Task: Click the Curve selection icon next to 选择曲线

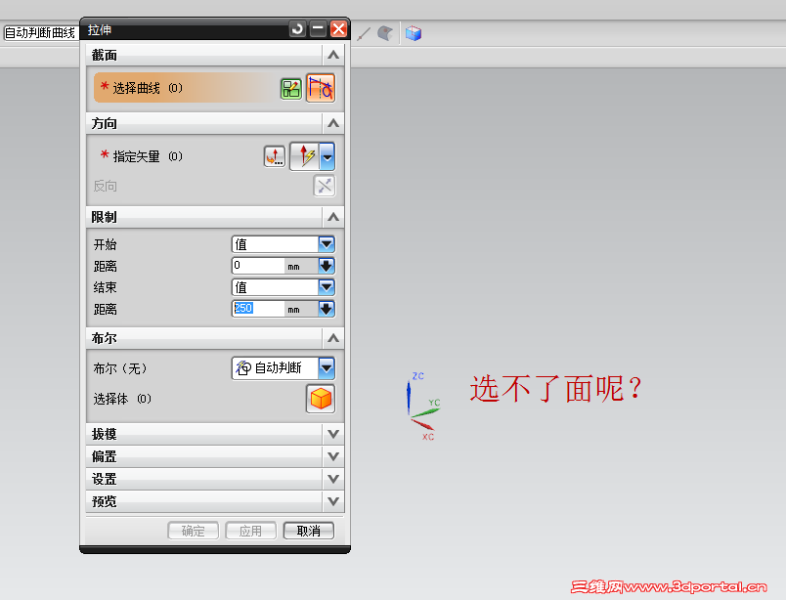Action: [320, 88]
